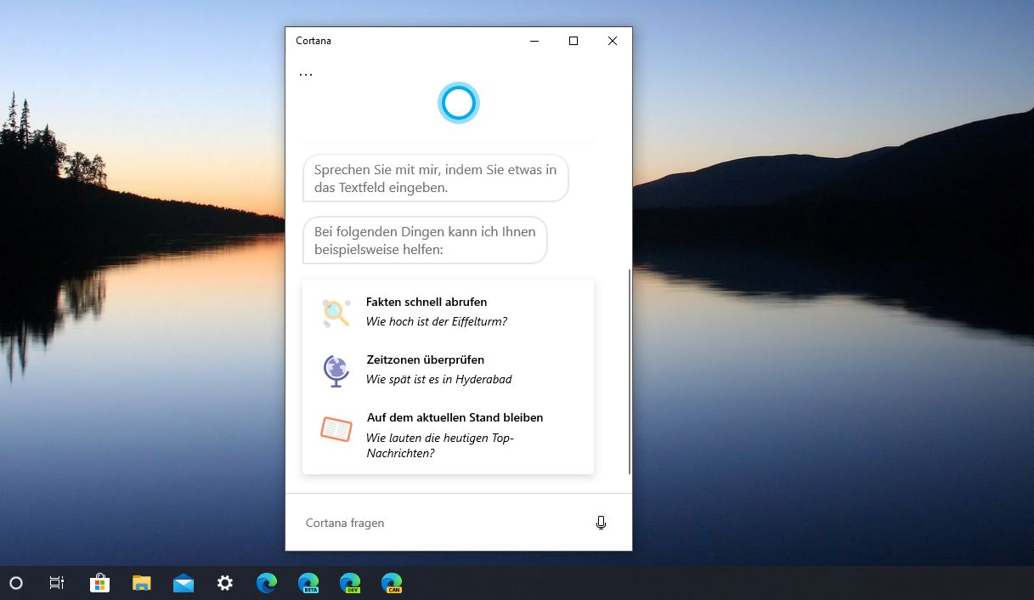1034x600 pixels.
Task: Click the newspaper news icon
Action: click(x=336, y=429)
